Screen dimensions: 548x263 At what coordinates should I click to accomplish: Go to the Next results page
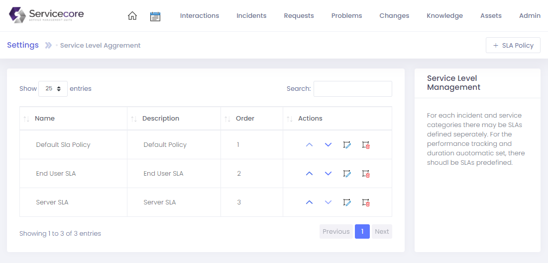(x=382, y=232)
